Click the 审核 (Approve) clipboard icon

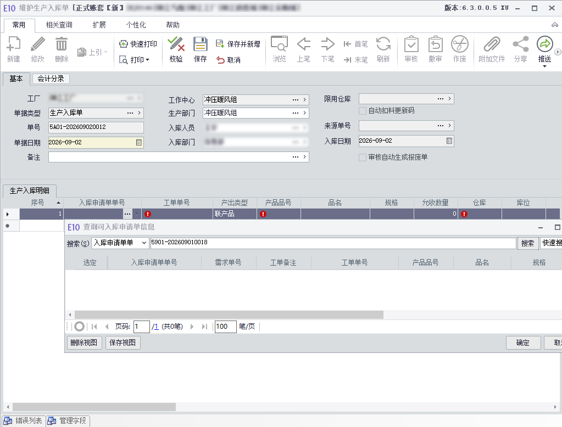411,44
